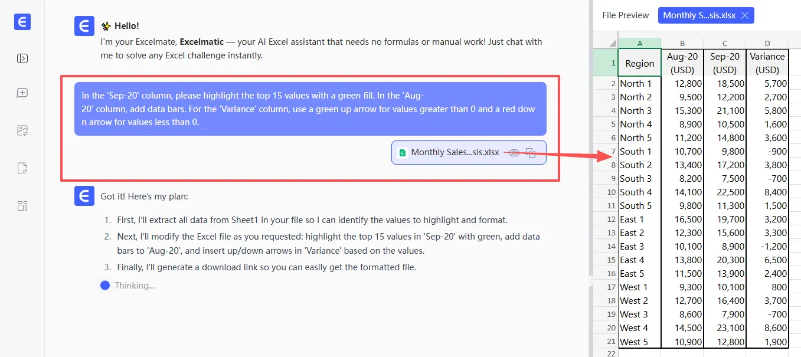Screen dimensions: 801x357
Task: Click the user prompt message bubble
Action: (310, 109)
